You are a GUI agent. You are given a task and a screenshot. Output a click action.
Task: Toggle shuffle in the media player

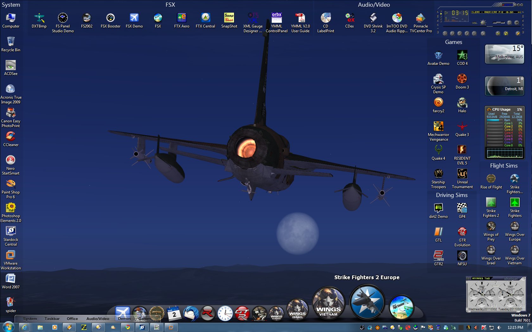[x=498, y=34]
